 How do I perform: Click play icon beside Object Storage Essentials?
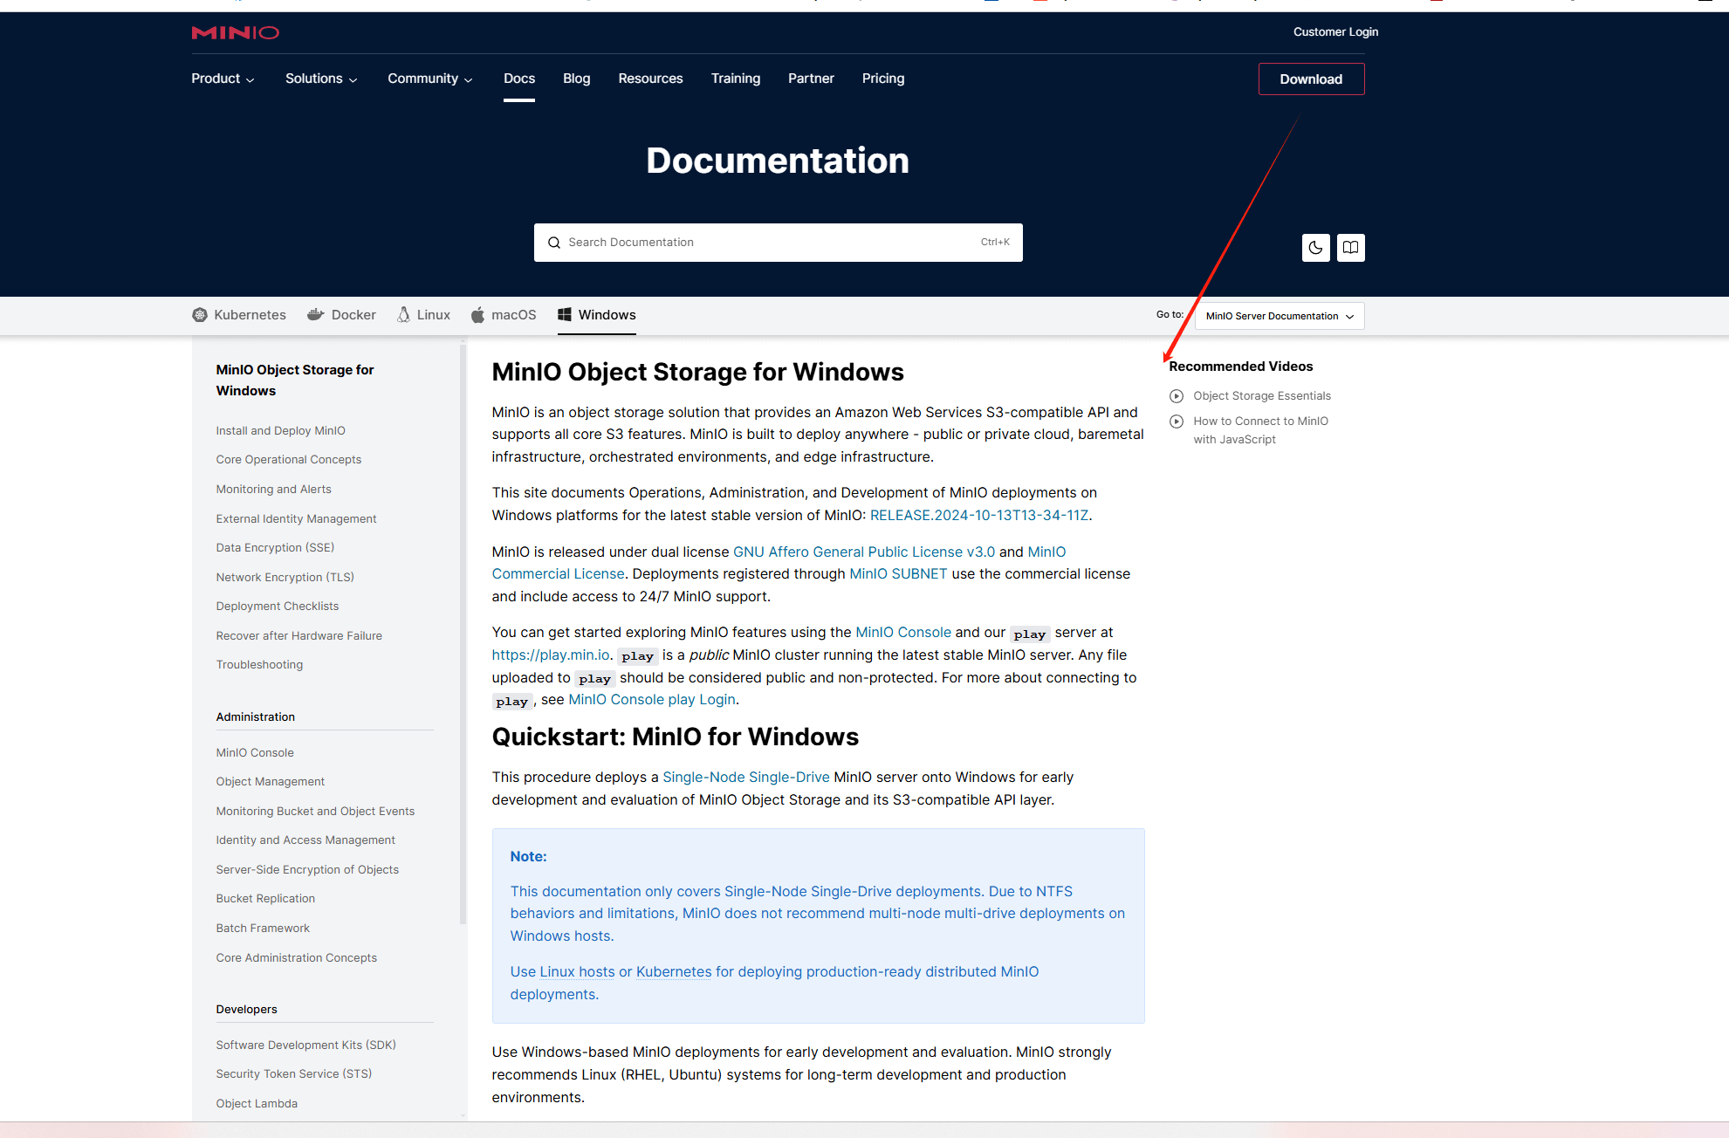click(x=1177, y=396)
